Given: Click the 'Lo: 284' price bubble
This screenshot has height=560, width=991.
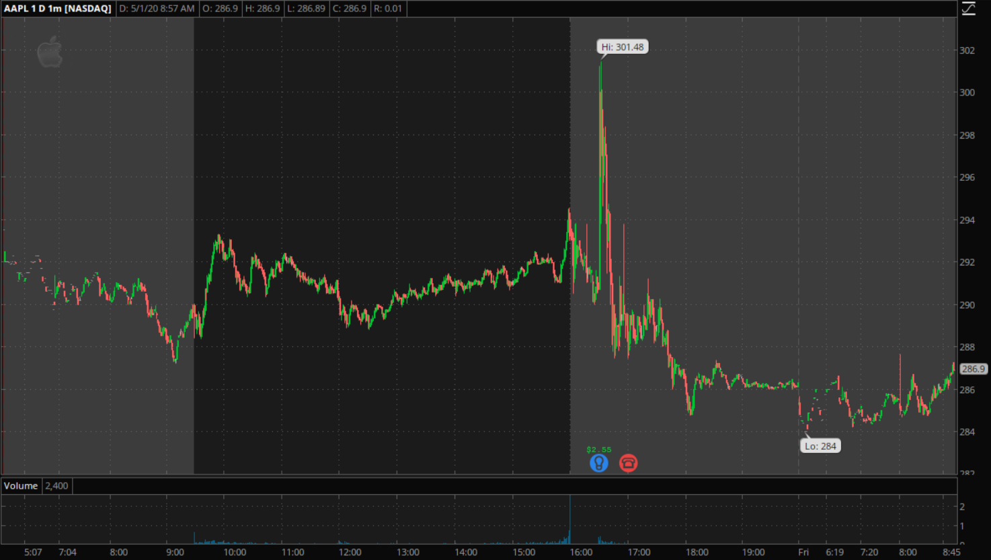Looking at the screenshot, I should [x=820, y=446].
